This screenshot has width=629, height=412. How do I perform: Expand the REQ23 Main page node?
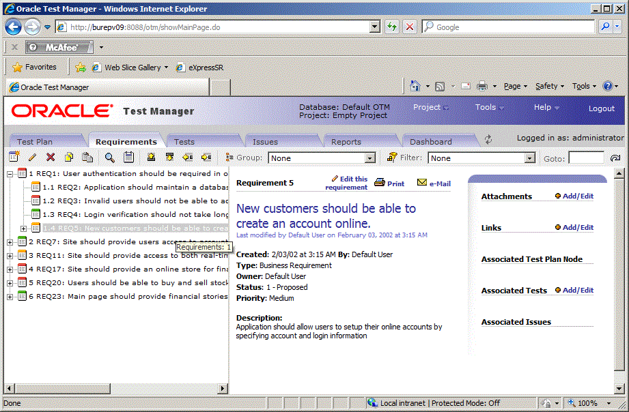[x=10, y=297]
